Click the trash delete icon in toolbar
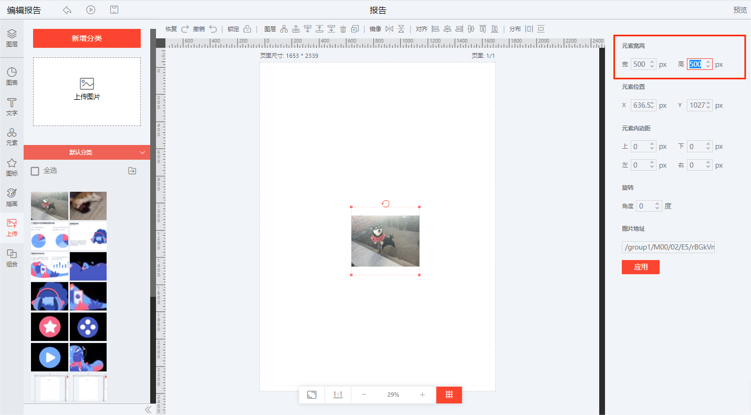 [343, 29]
